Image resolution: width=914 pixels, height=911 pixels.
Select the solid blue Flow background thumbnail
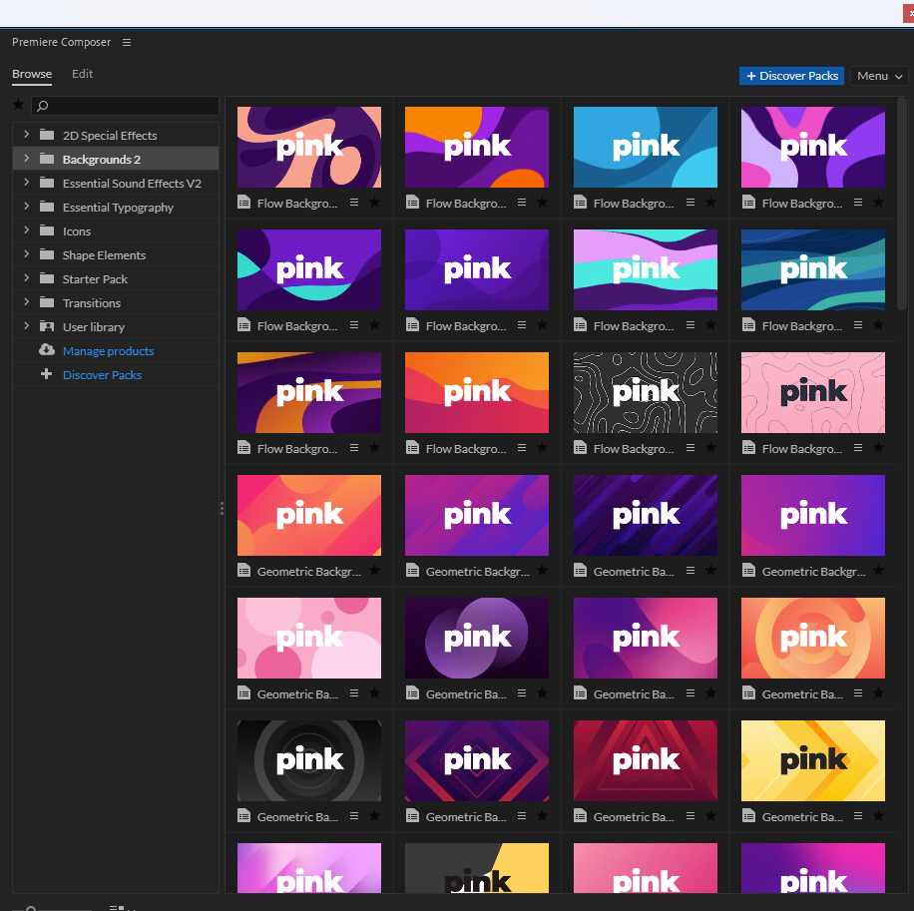pyautogui.click(x=646, y=147)
